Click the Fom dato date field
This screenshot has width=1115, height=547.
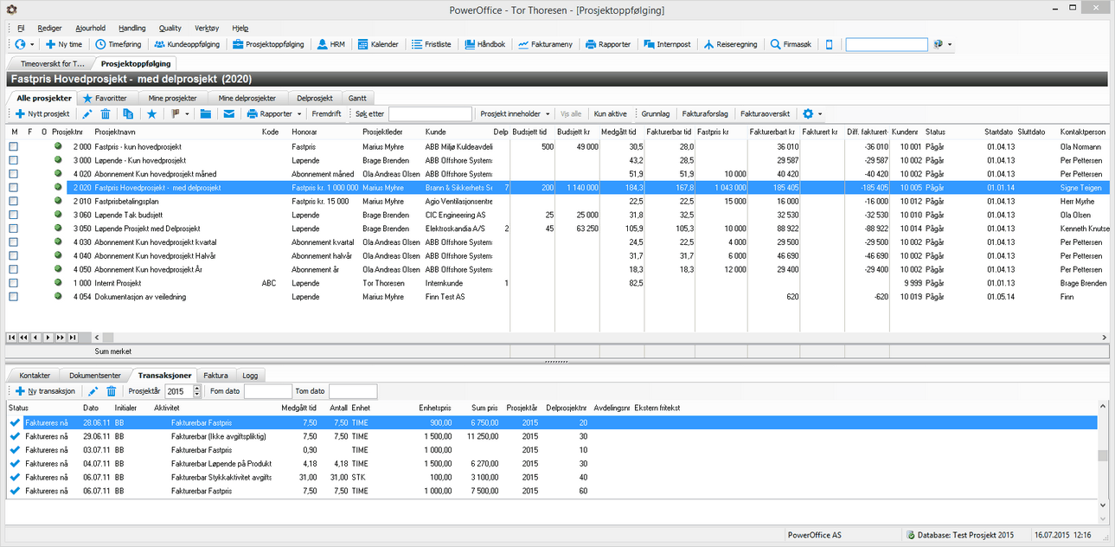coord(268,392)
